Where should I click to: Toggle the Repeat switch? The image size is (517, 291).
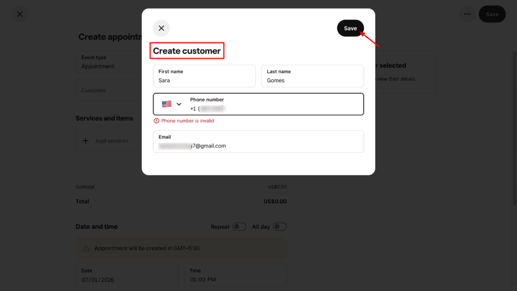(239, 227)
